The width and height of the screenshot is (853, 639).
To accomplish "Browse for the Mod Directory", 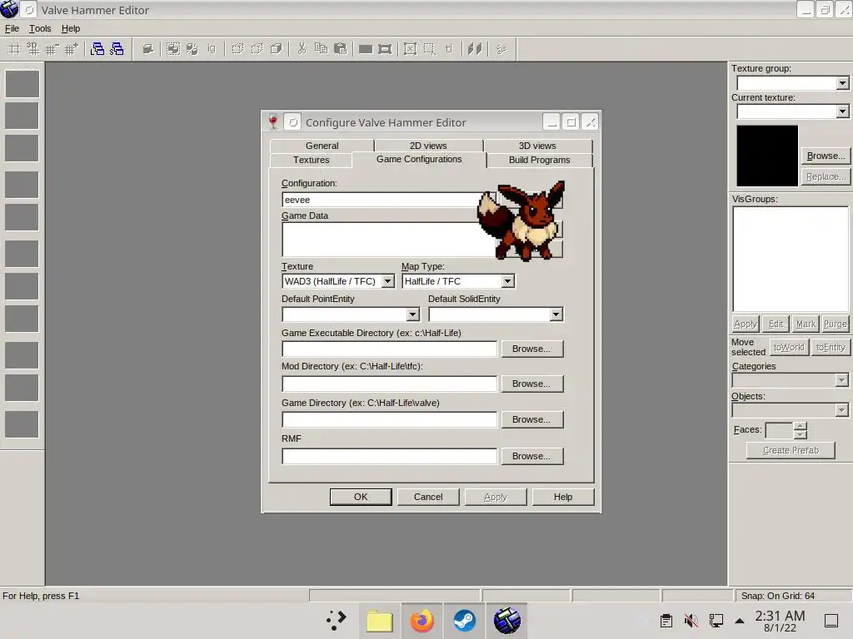I will coord(531,384).
